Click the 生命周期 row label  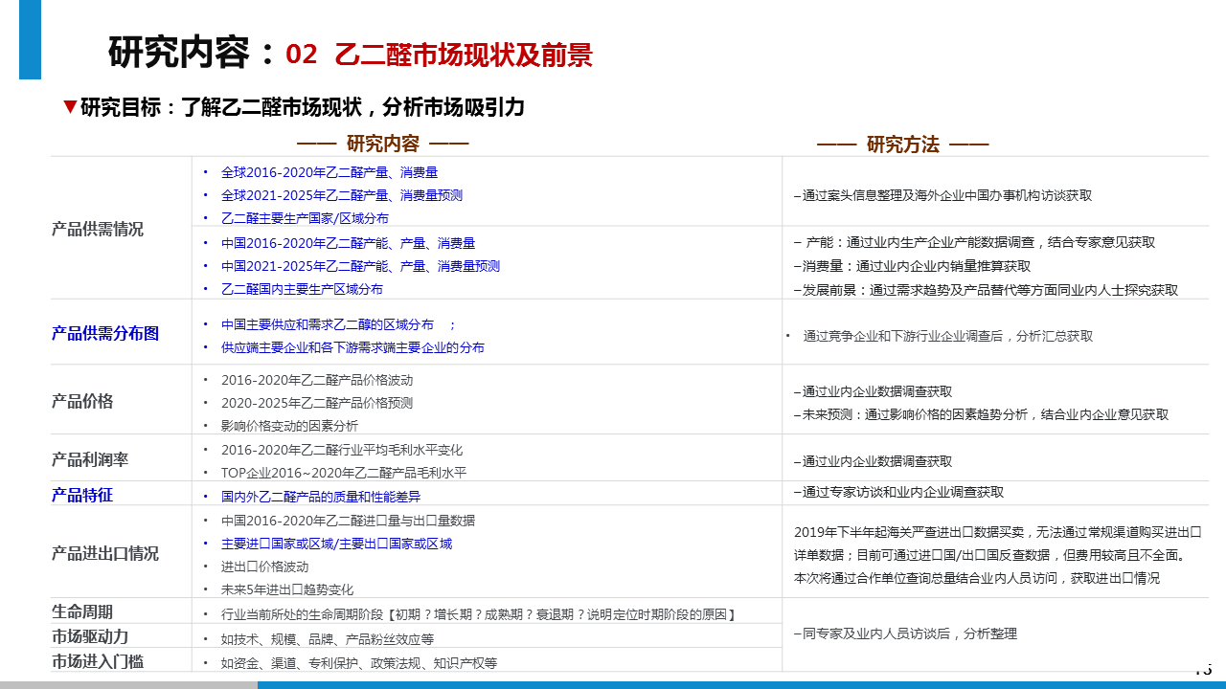(x=82, y=611)
